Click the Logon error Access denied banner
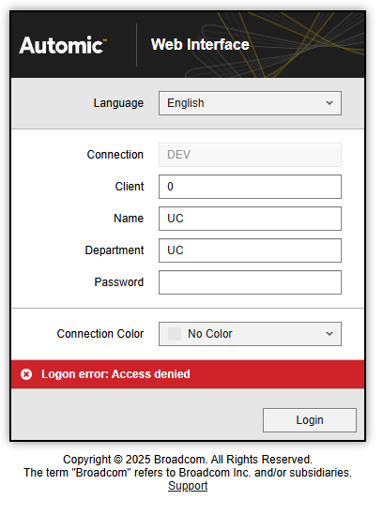Screen dimensions: 383x515 pos(188,374)
